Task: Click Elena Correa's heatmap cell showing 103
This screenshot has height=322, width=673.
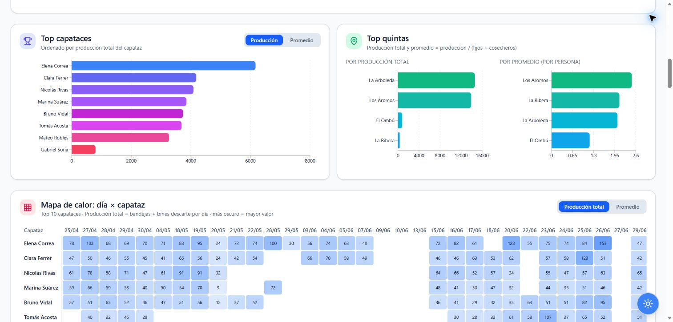Action: tap(90, 243)
